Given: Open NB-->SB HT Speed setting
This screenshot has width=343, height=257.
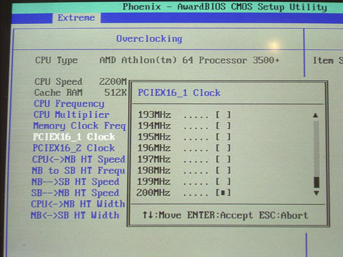Looking at the screenshot, I should pos(75,182).
